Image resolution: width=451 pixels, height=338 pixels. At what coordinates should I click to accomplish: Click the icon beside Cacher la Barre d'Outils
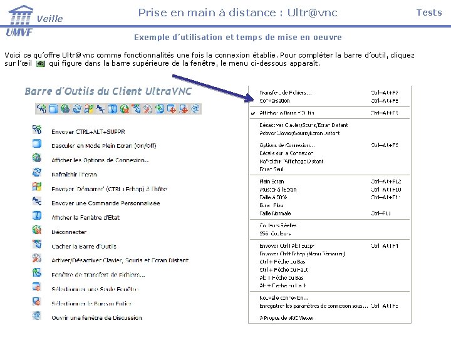tap(37, 244)
